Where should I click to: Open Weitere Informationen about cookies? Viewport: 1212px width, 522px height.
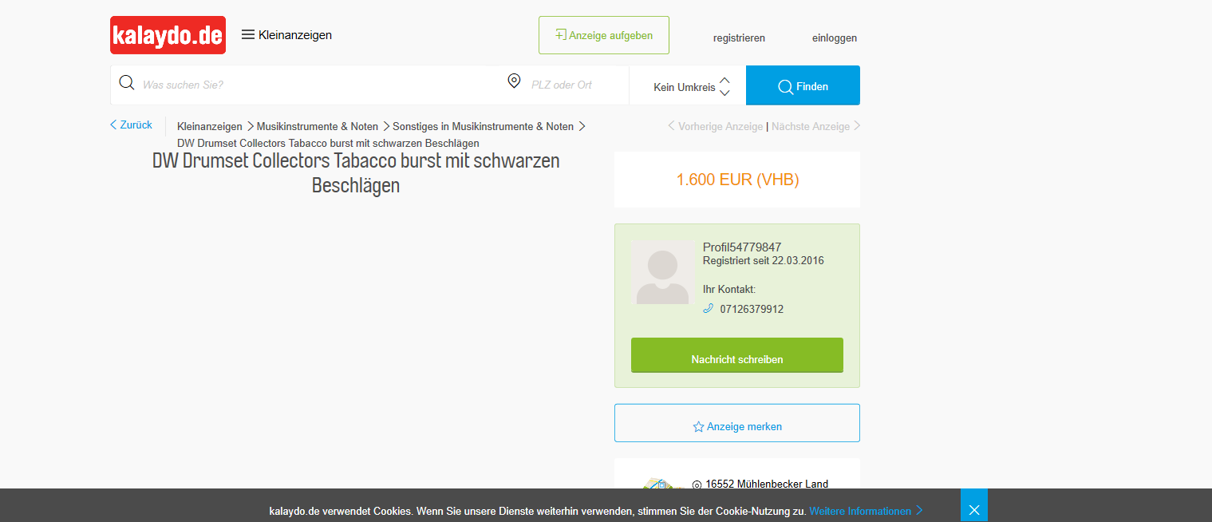(867, 511)
